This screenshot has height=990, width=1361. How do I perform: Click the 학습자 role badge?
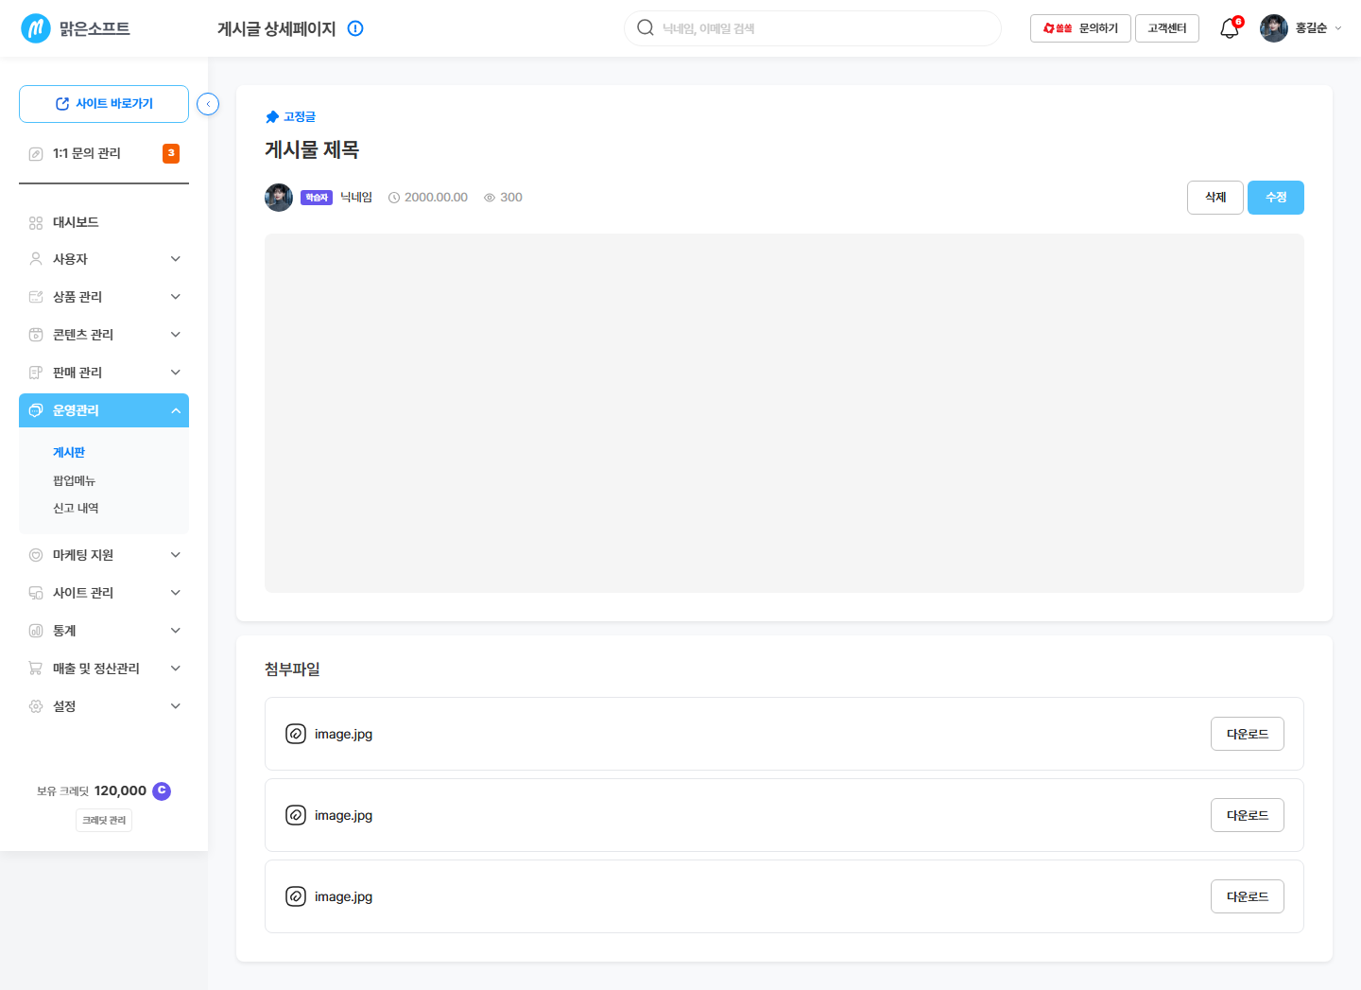[317, 198]
